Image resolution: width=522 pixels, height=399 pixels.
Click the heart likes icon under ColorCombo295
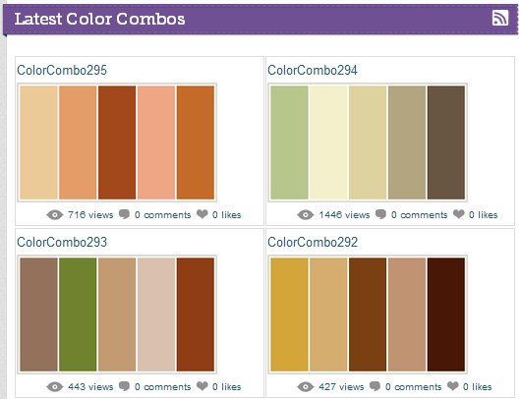[203, 214]
